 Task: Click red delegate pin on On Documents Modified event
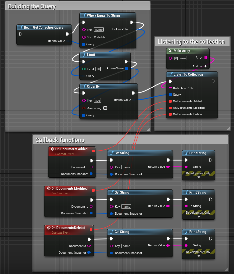point(93,190)
